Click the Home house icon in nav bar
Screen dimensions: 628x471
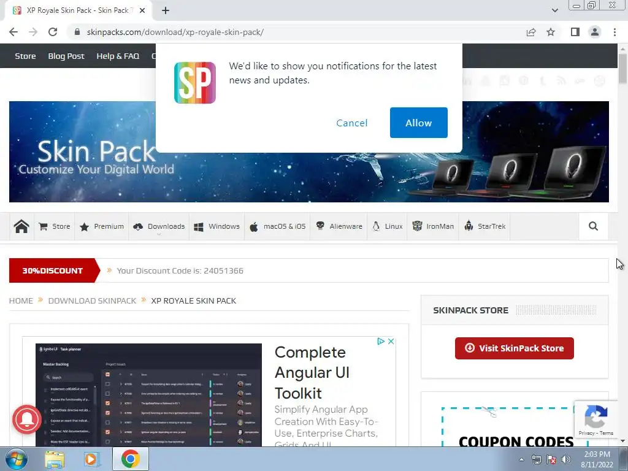pyautogui.click(x=21, y=226)
